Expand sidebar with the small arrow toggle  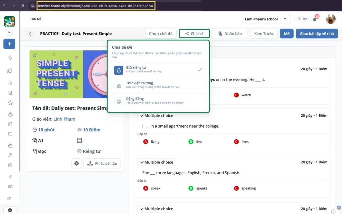[9, 32]
